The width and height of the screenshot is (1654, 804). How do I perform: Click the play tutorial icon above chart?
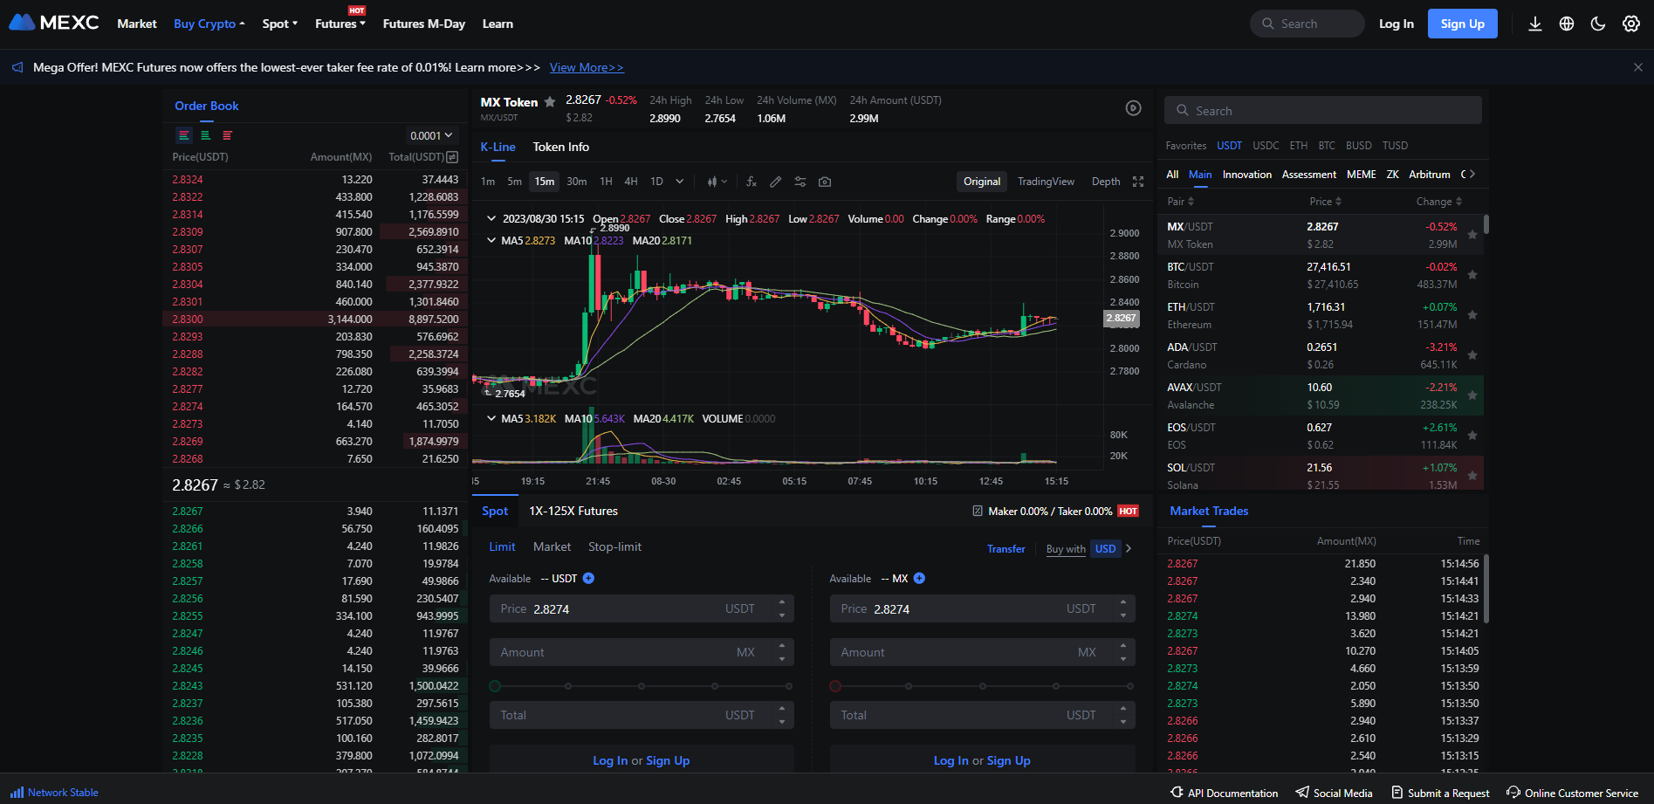[x=1133, y=108]
